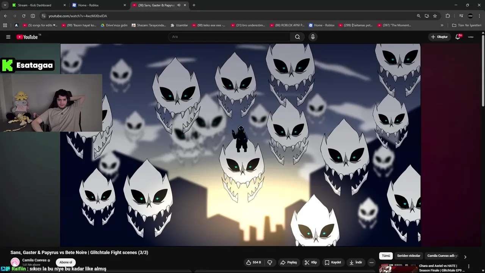Click the Klip clip button
Image resolution: width=485 pixels, height=273 pixels.
[x=311, y=262]
